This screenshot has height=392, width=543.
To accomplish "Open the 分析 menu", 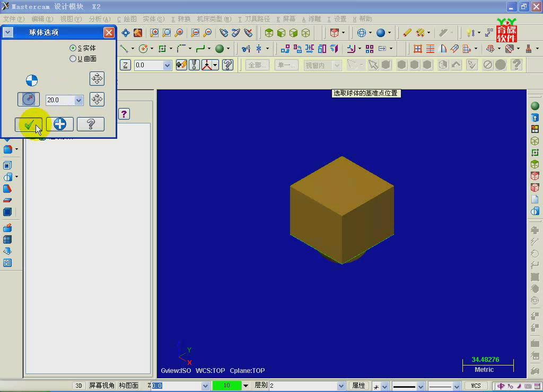I will point(99,19).
